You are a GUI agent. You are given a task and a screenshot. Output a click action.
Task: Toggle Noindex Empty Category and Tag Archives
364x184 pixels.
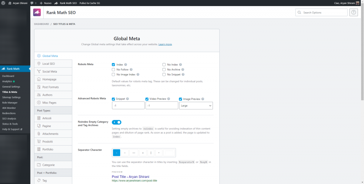[x=117, y=122]
